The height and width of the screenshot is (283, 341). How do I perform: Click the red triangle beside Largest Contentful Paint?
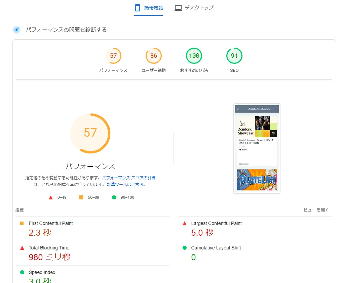(184, 223)
